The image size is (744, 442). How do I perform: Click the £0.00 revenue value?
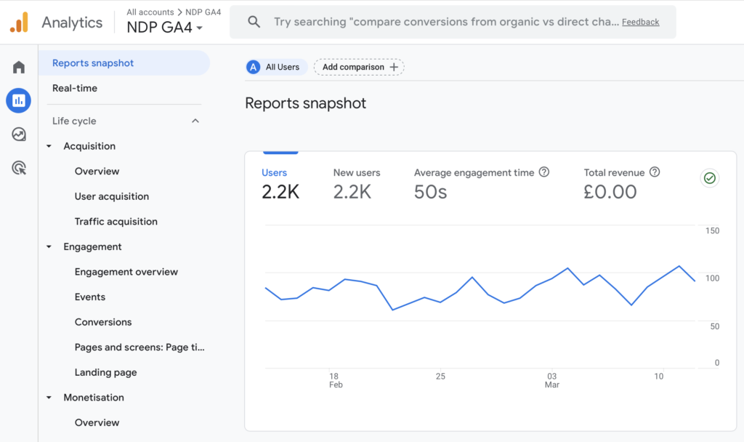click(x=610, y=192)
